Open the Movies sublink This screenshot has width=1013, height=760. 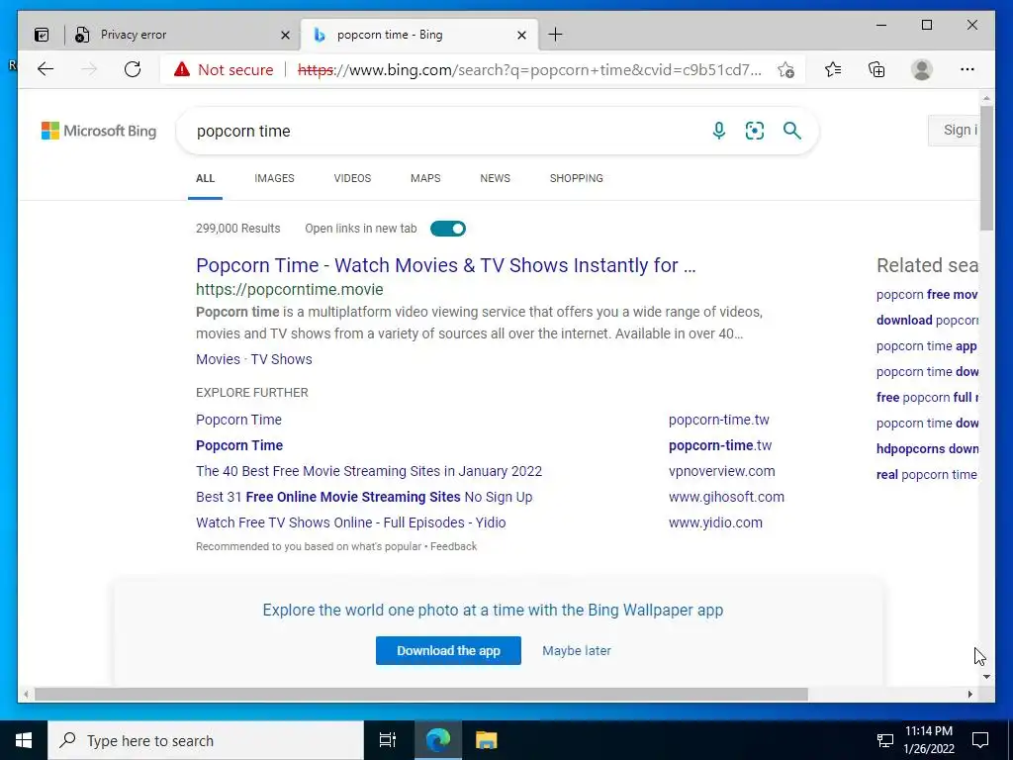point(218,359)
